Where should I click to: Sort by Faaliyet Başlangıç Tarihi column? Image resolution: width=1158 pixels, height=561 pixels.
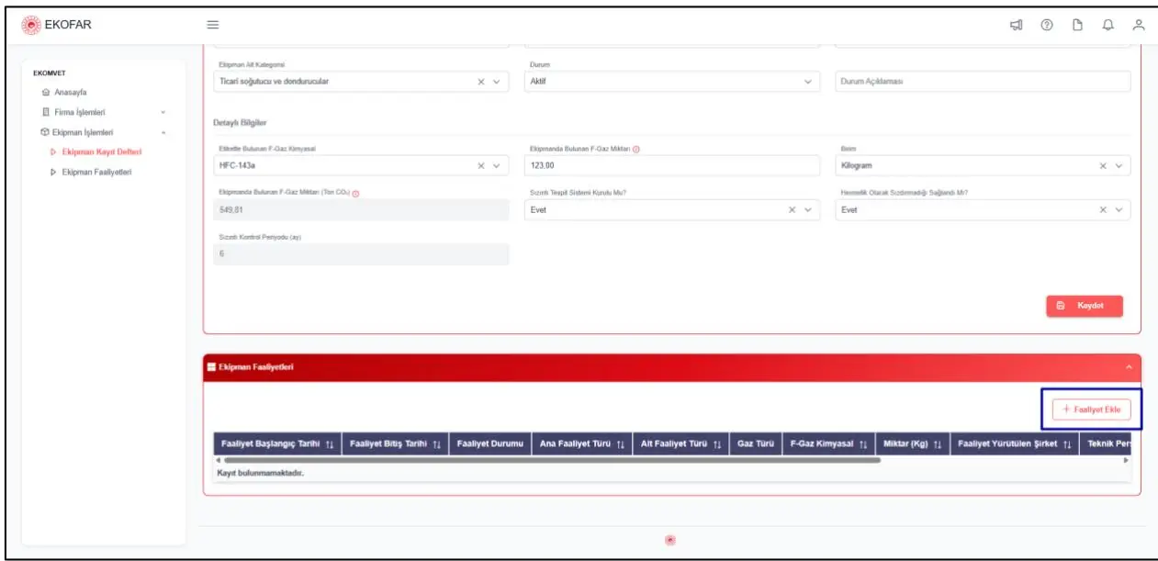click(329, 444)
